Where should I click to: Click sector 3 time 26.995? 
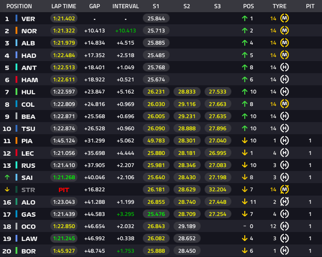(x=218, y=153)
